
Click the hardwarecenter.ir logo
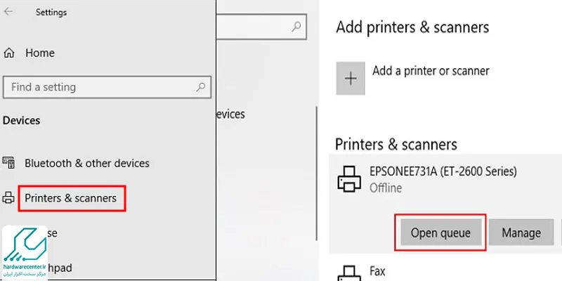point(25,253)
